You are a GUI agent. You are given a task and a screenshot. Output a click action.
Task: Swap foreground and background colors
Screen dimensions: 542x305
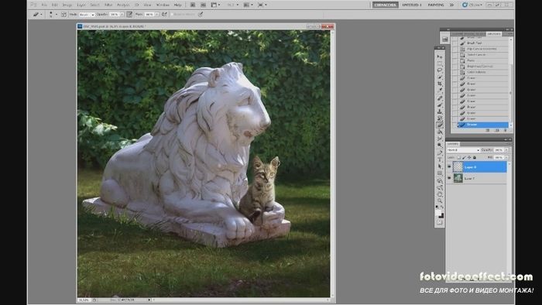tap(442, 207)
